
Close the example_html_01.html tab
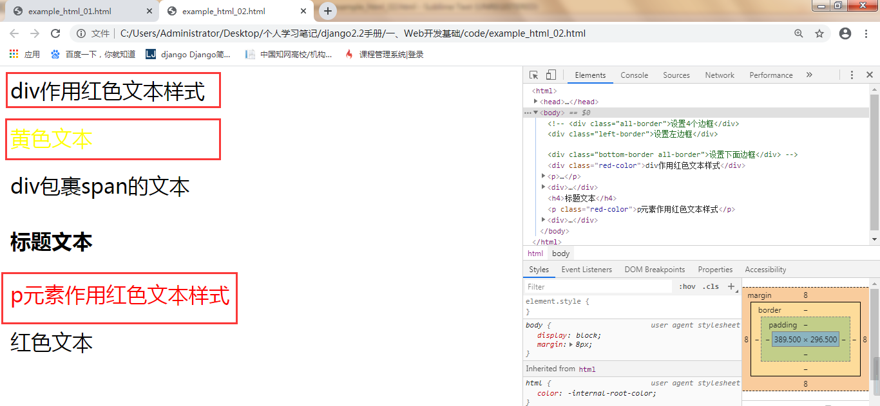(149, 12)
